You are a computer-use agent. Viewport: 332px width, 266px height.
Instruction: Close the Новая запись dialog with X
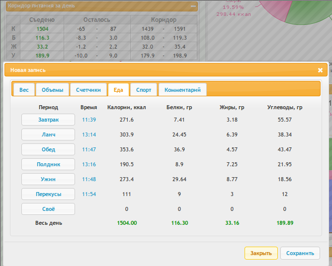coord(320,70)
